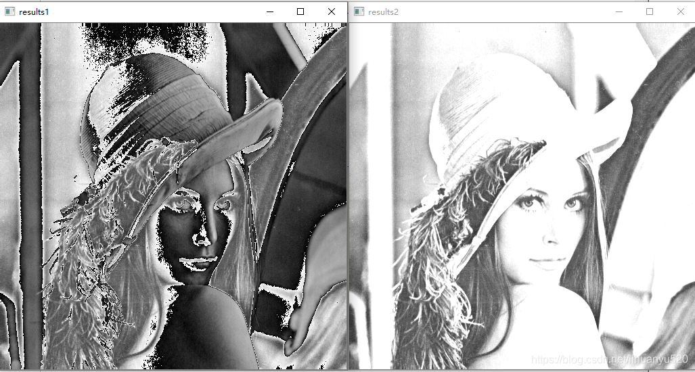Close the results1 window
Viewport: 695px width, 372px height.
tap(332, 12)
